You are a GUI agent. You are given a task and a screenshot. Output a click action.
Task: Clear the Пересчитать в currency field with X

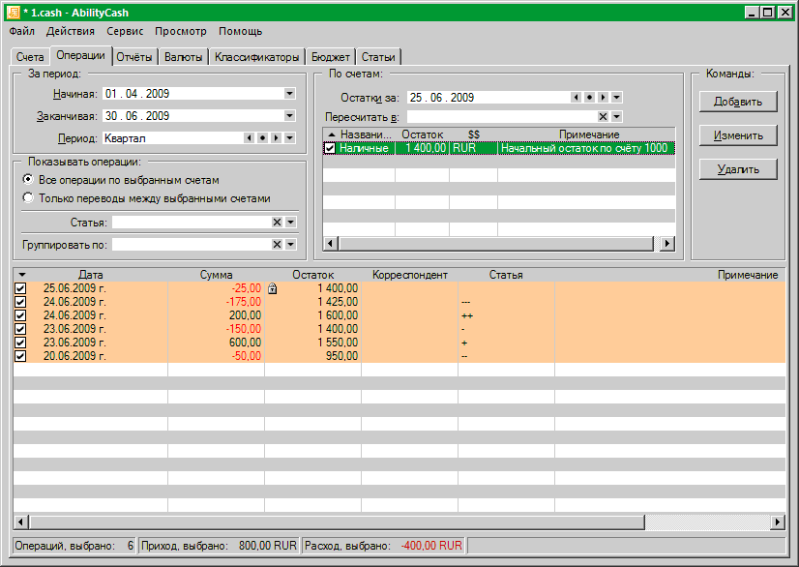[603, 116]
